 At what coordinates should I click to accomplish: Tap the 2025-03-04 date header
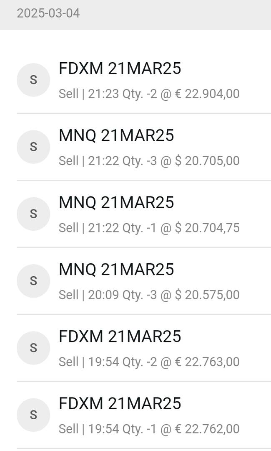[48, 13]
